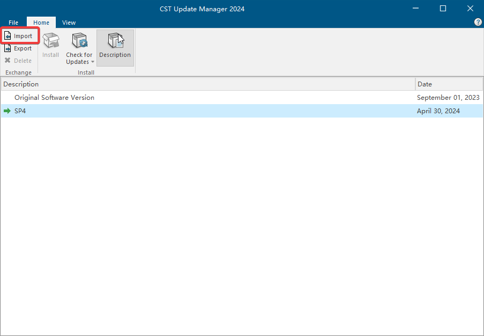The width and height of the screenshot is (484, 336).
Task: Sort by the Description column header
Action: point(207,84)
